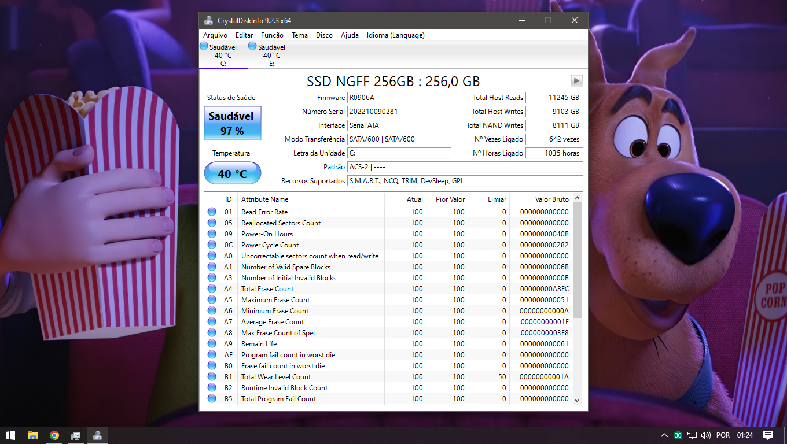
Task: Click the POR language indicator
Action: [x=723, y=435]
